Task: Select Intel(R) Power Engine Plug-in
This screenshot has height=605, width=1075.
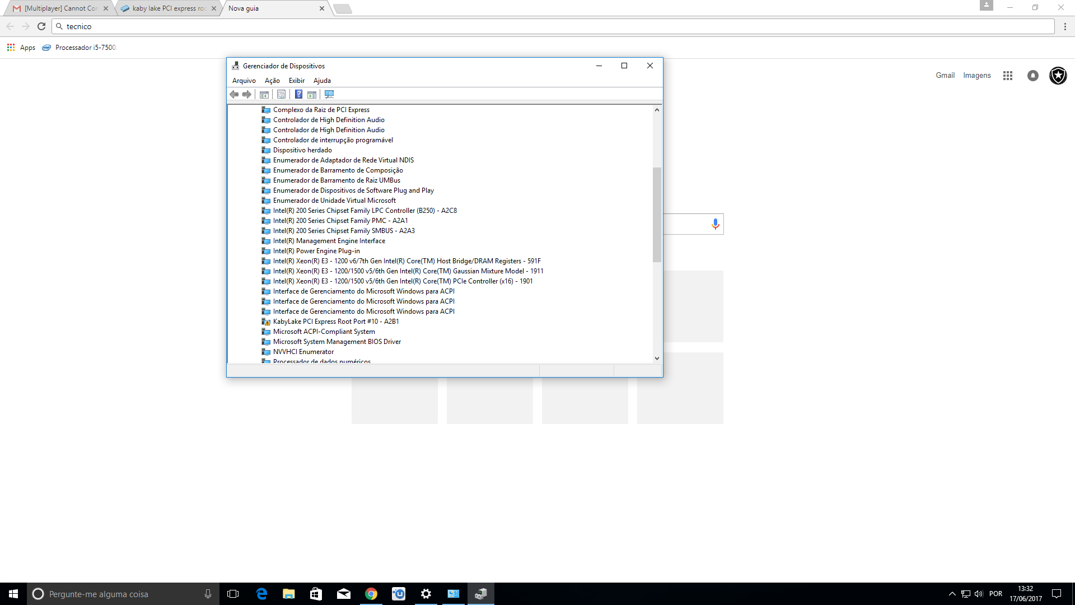Action: [x=316, y=251]
